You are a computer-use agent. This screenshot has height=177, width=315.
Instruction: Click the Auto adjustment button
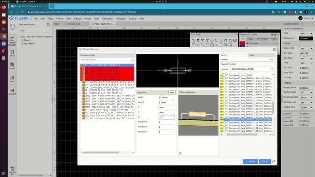(x=172, y=92)
